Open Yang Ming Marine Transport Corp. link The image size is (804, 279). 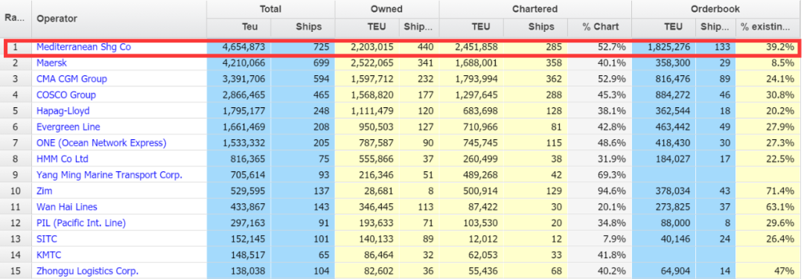pyautogui.click(x=109, y=175)
